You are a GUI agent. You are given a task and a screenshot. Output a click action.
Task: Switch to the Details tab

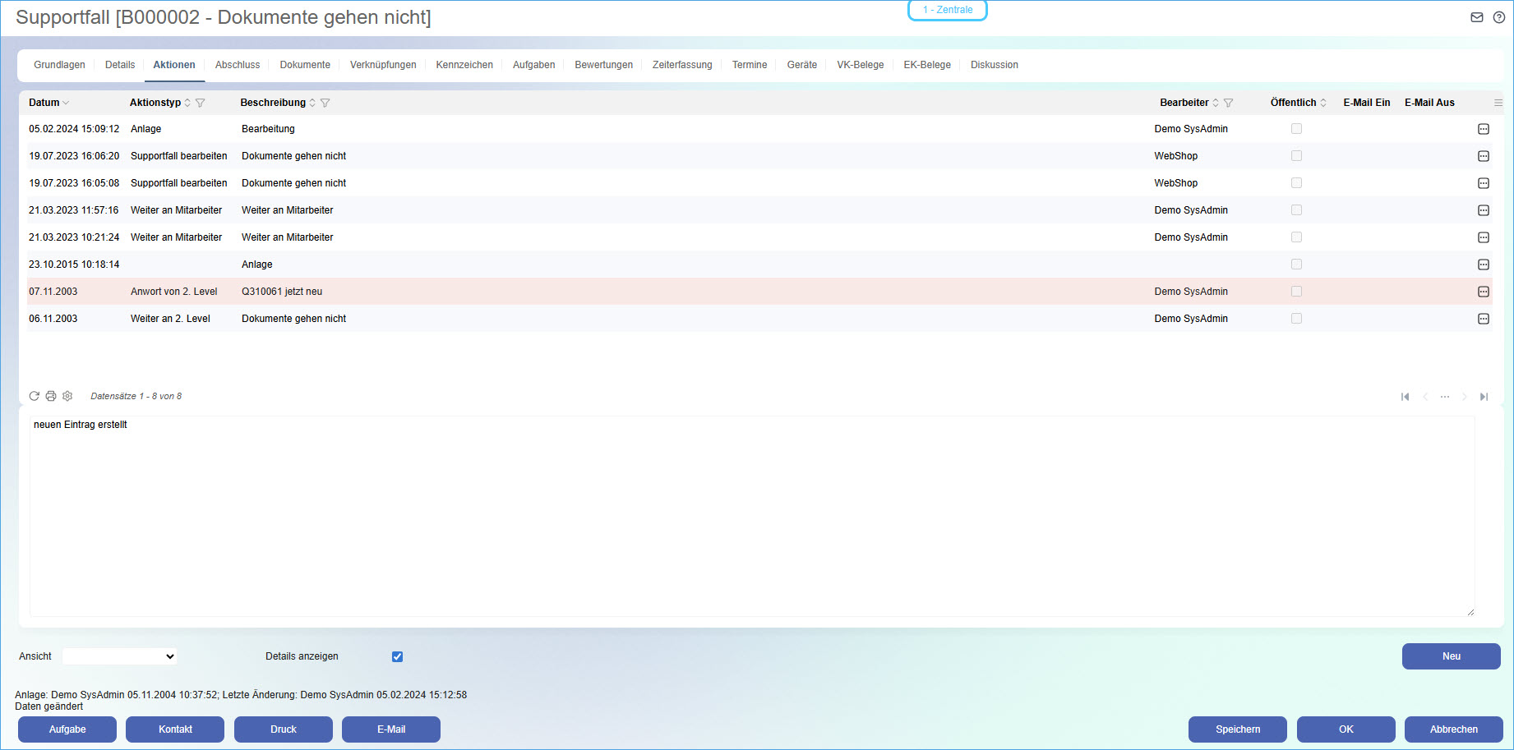[120, 65]
